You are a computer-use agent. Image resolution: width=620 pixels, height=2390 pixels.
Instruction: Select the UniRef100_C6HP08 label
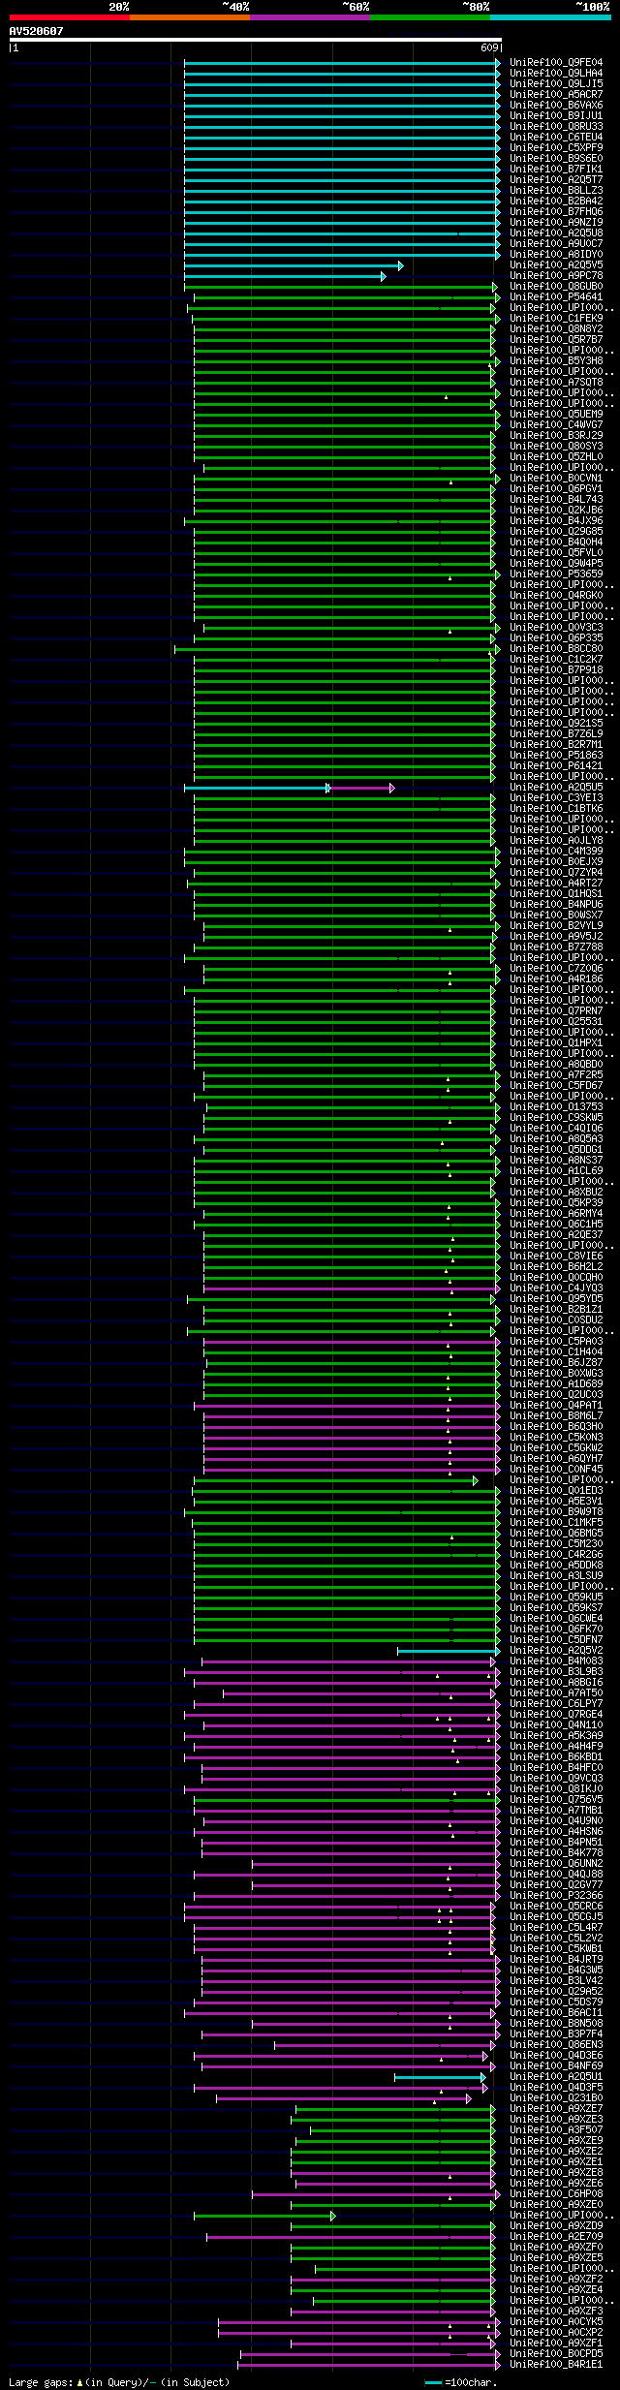556,2194
